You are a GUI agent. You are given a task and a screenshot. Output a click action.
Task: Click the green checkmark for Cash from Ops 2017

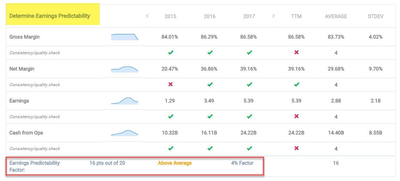(x=249, y=149)
